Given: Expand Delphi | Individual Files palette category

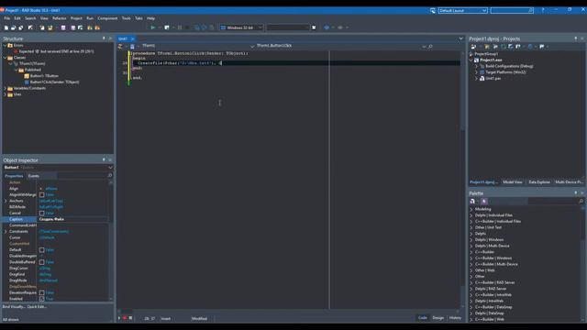Looking at the screenshot, I should [471, 215].
